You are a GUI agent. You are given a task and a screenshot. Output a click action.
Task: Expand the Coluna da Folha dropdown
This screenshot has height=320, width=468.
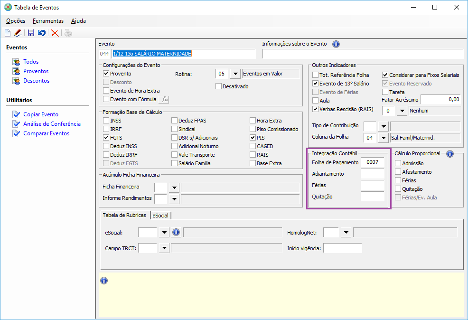tap(383, 138)
